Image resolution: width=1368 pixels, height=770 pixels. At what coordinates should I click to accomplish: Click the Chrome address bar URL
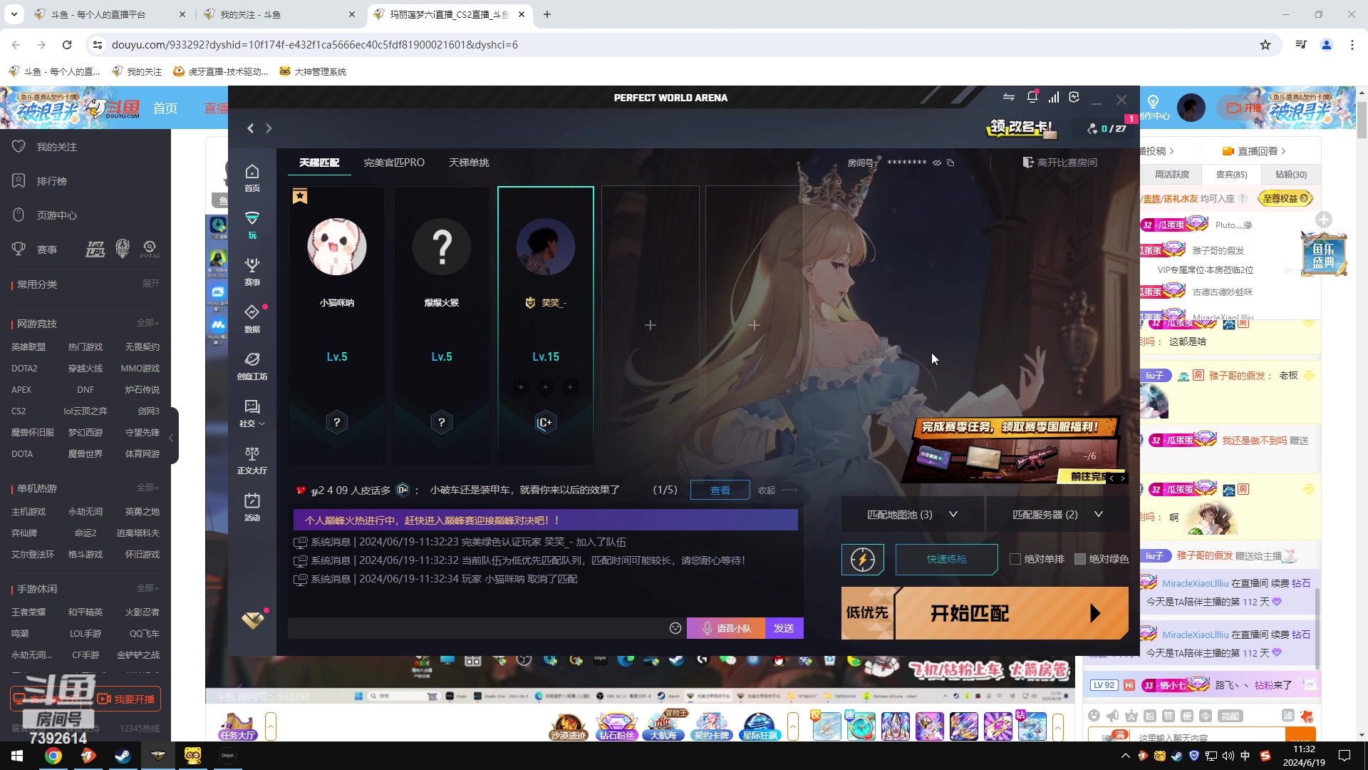(x=315, y=45)
